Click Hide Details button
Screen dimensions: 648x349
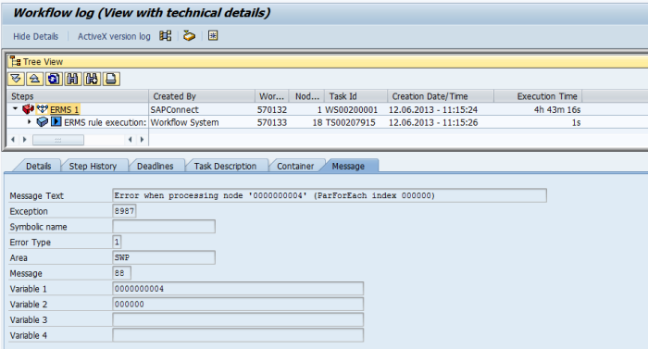[35, 36]
